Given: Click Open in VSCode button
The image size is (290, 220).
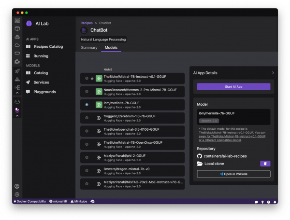Looking at the screenshot, I should point(233,174).
